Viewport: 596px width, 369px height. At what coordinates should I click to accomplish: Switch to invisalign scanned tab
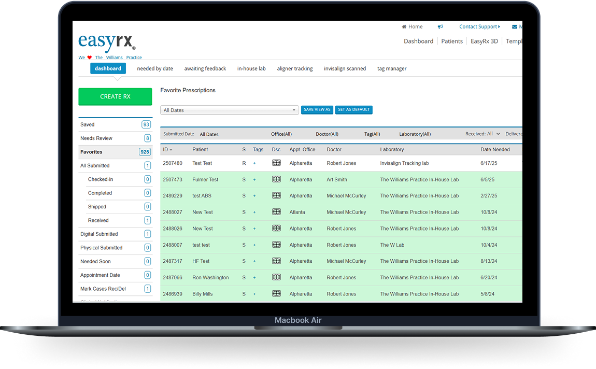click(345, 69)
